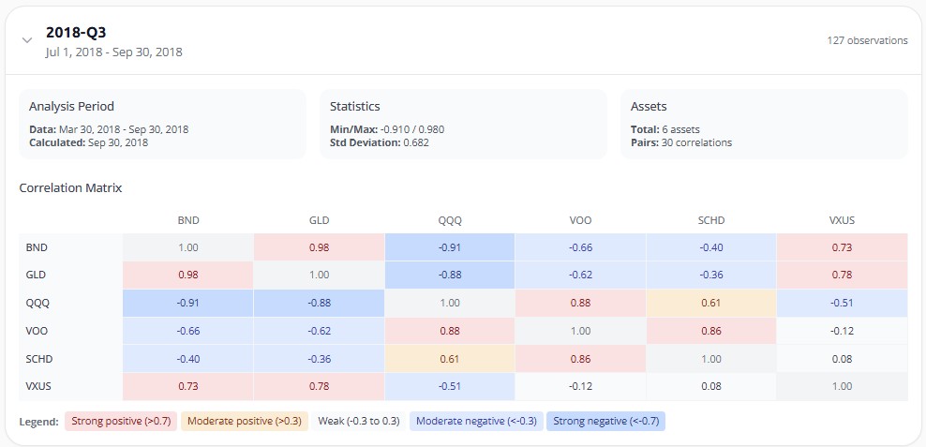Click the BND row label
Image resolution: width=926 pixels, height=447 pixels.
[x=36, y=247]
